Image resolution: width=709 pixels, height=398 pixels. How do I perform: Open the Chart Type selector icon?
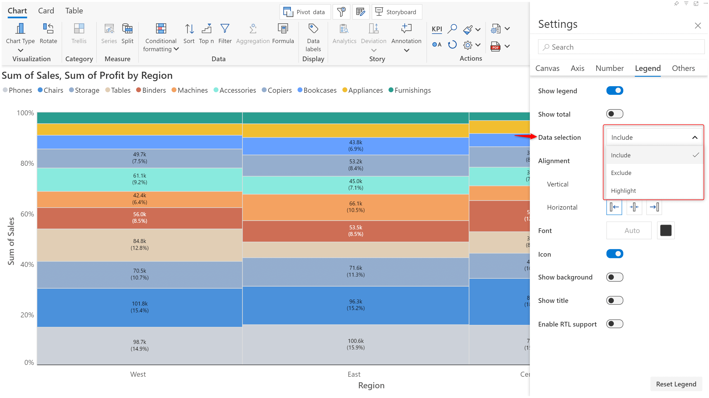[20, 29]
